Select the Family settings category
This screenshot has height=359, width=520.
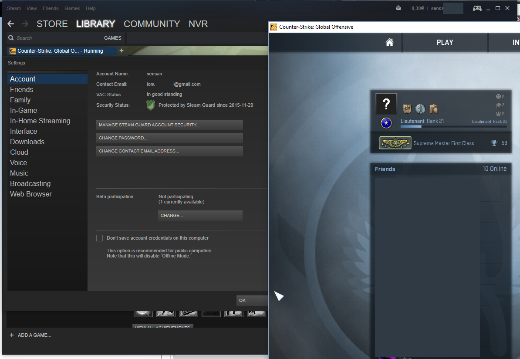point(47,100)
